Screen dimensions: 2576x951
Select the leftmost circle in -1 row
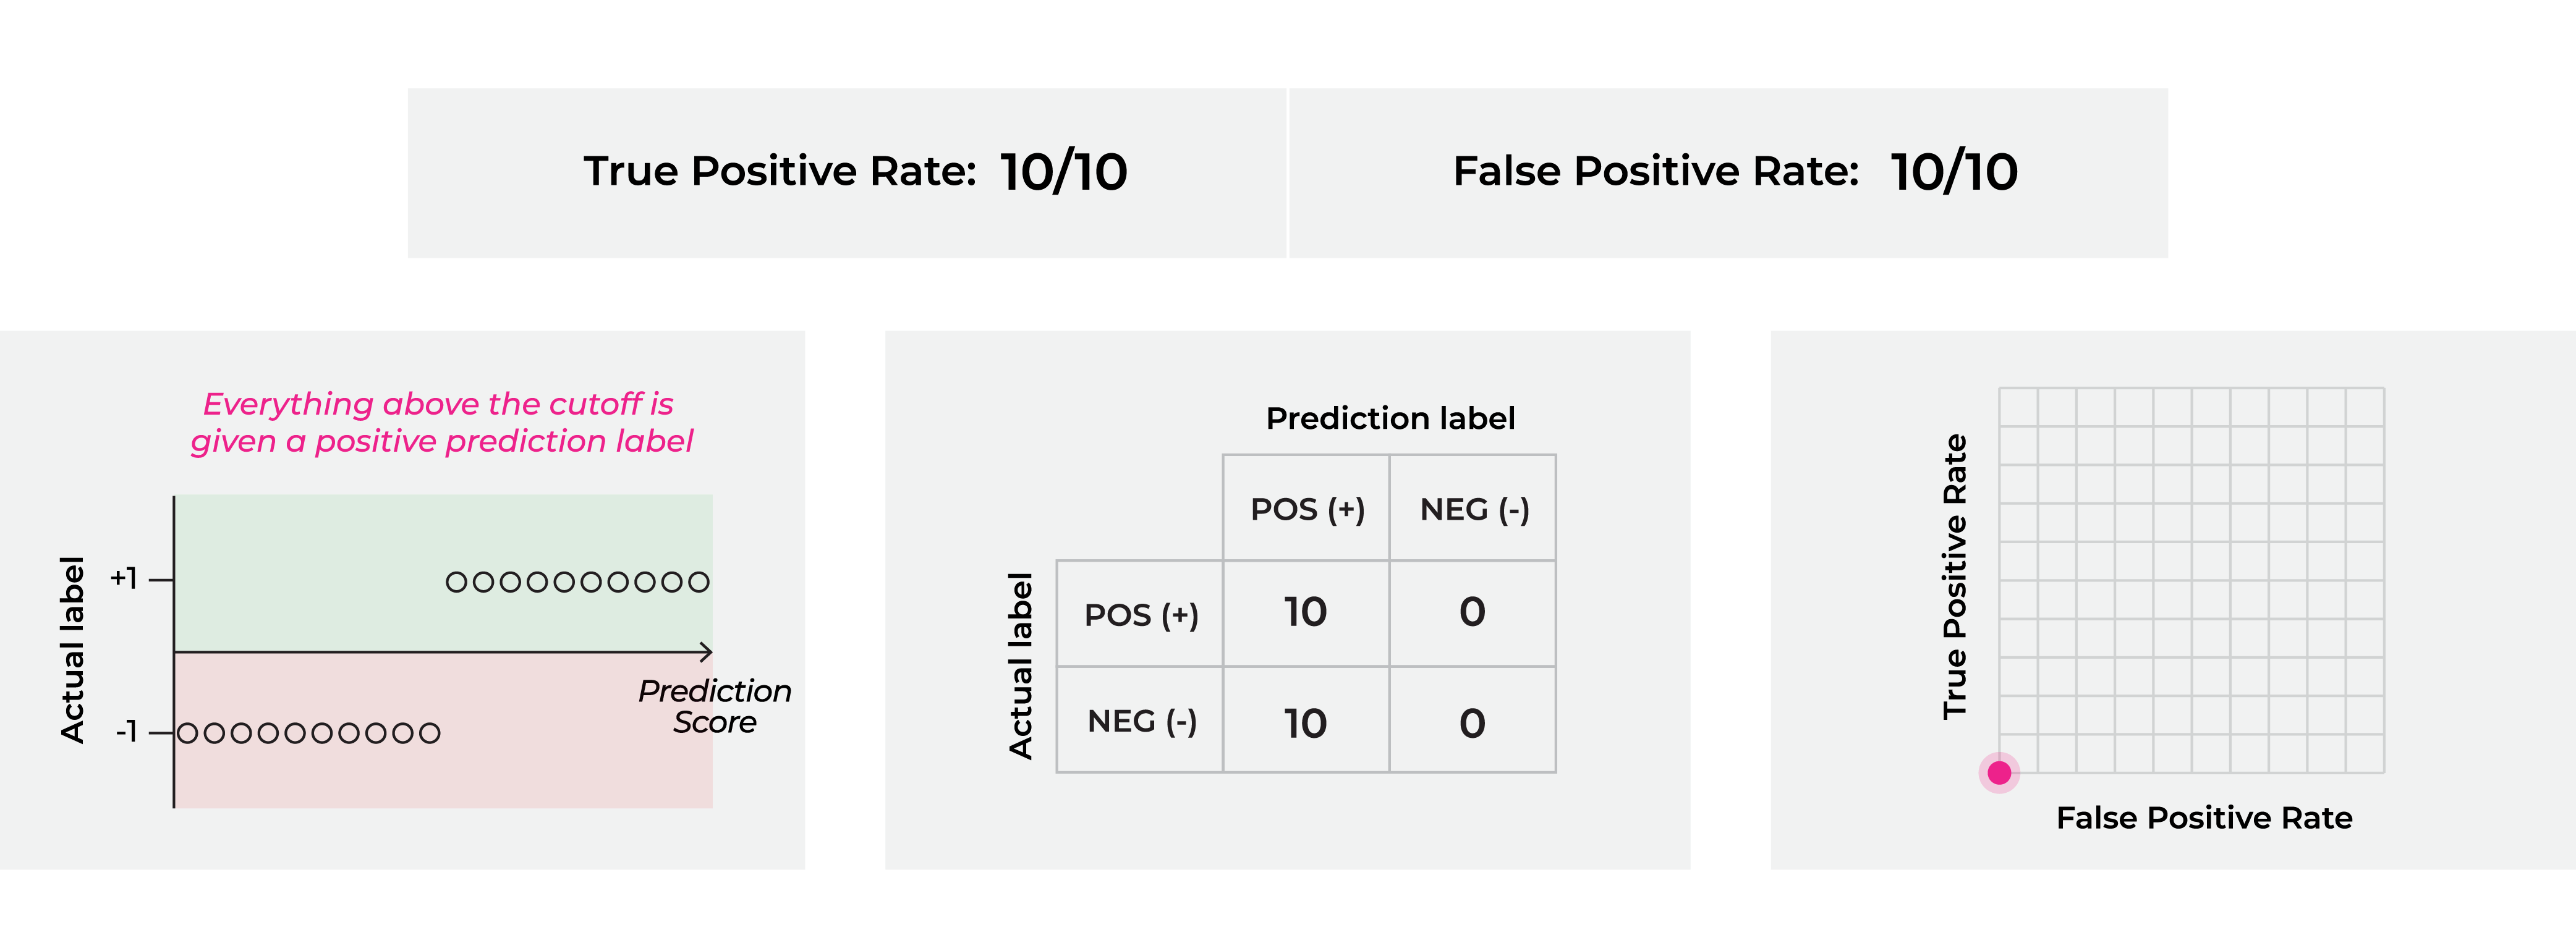tap(187, 733)
